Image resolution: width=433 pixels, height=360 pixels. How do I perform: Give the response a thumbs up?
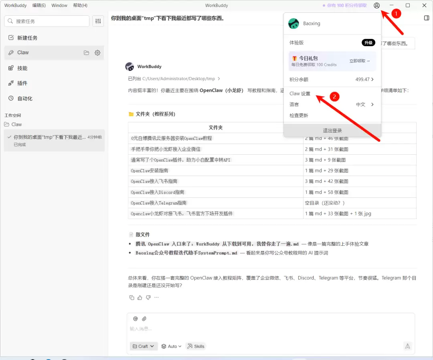tap(140, 297)
